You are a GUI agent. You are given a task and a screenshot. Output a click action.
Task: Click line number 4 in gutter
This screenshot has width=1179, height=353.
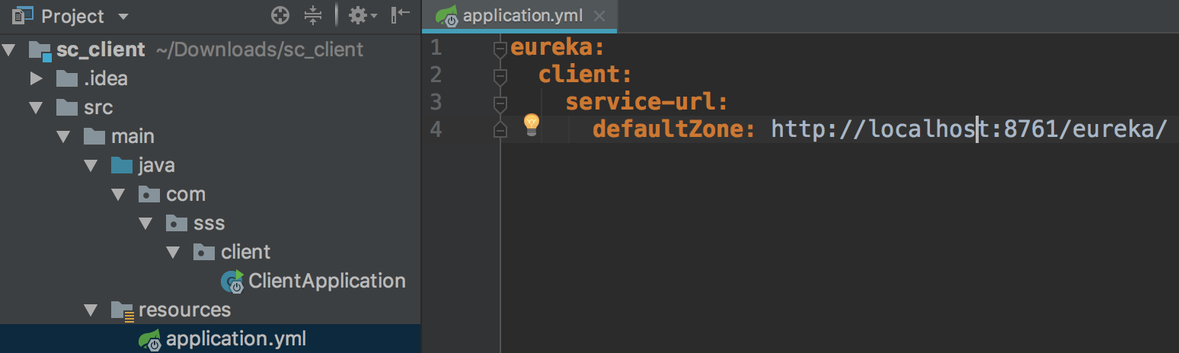click(x=436, y=129)
